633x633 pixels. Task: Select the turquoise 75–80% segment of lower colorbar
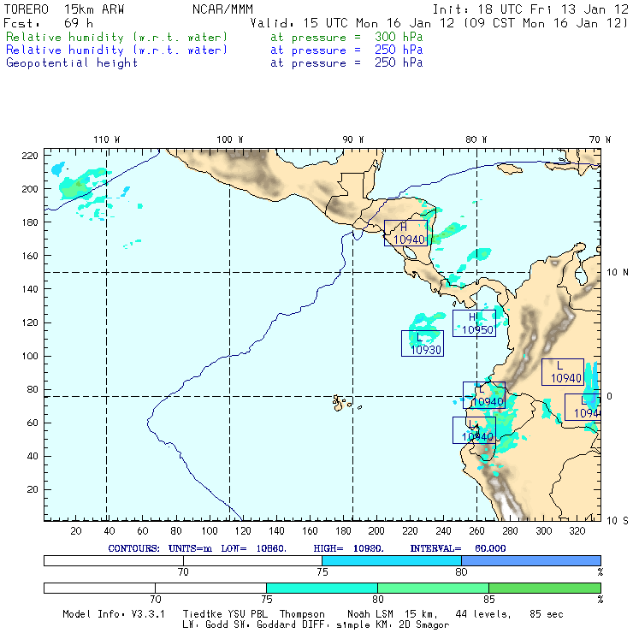(x=322, y=588)
